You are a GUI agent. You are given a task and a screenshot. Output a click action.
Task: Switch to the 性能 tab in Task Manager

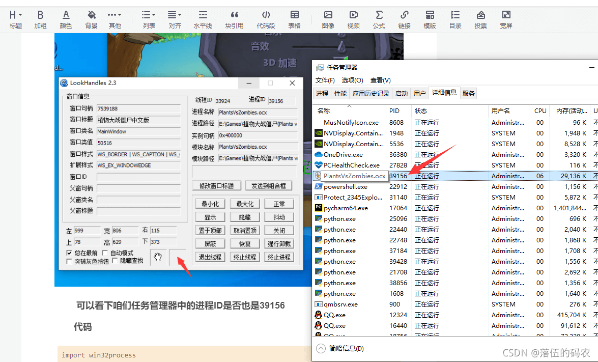click(340, 94)
